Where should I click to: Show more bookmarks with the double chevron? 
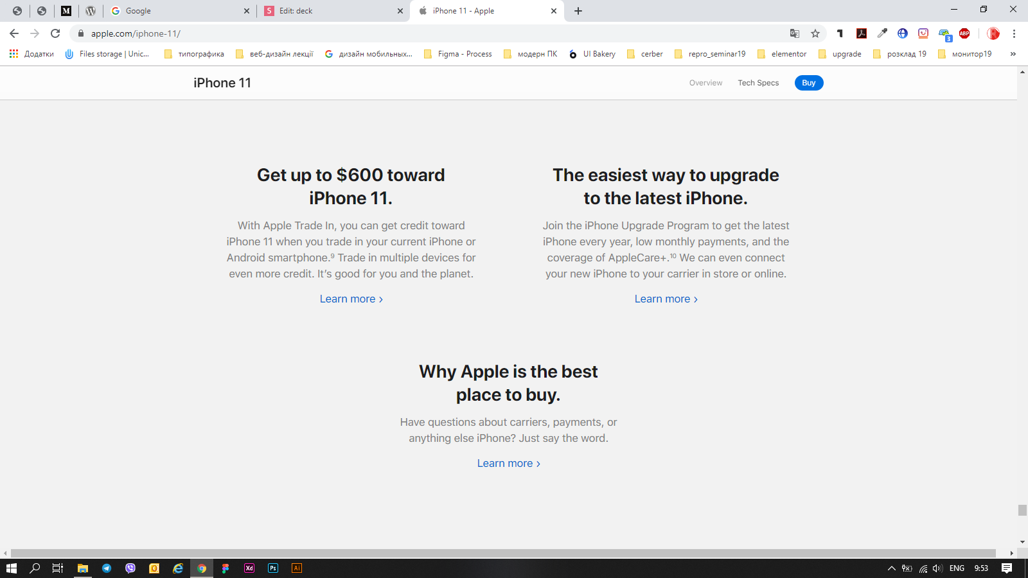1013,54
